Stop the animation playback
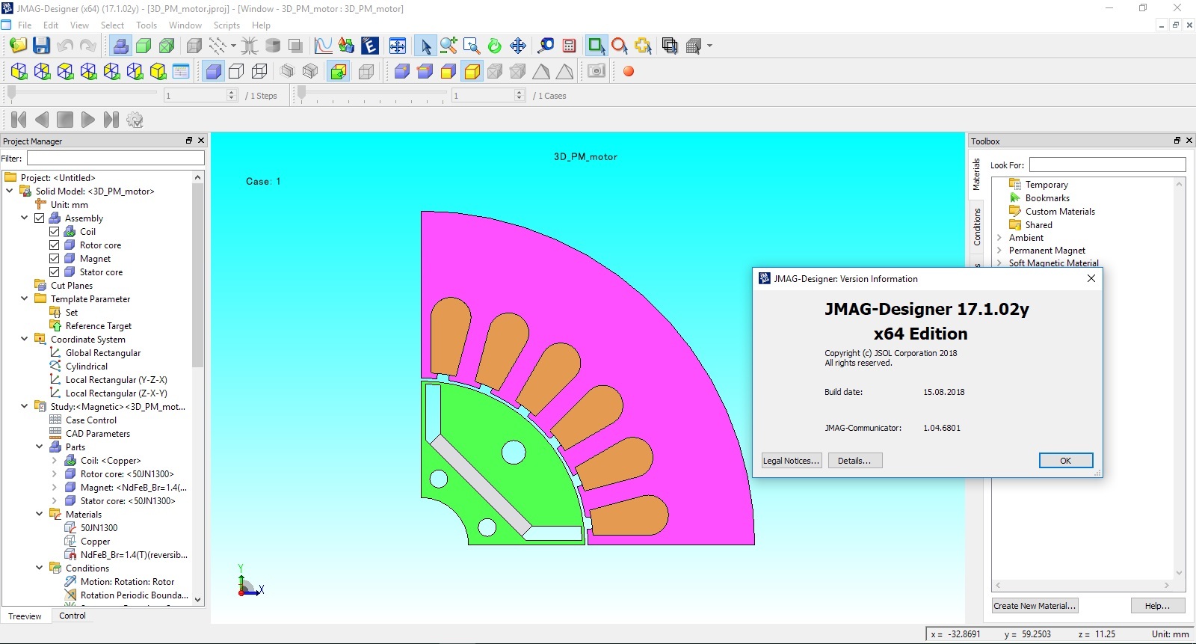 pyautogui.click(x=65, y=120)
